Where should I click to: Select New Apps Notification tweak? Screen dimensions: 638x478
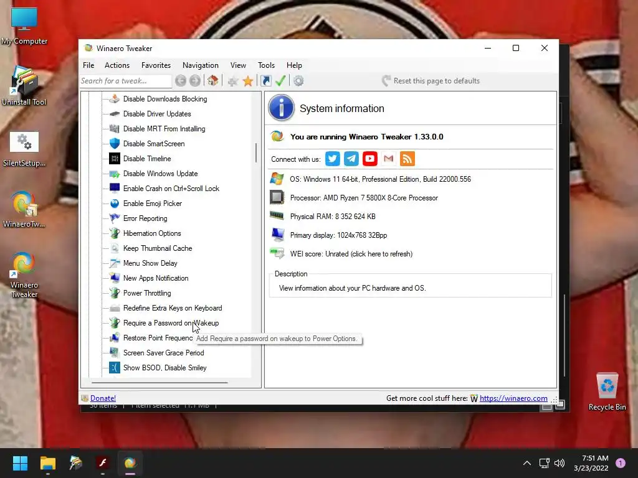pyautogui.click(x=155, y=278)
